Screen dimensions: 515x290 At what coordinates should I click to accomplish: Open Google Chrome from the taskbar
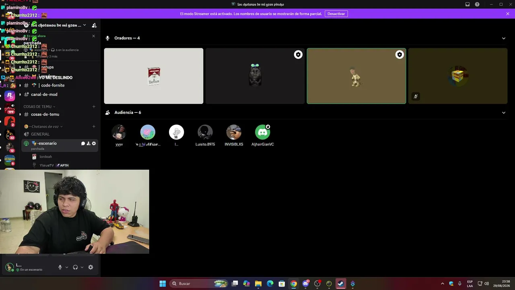coord(294,284)
